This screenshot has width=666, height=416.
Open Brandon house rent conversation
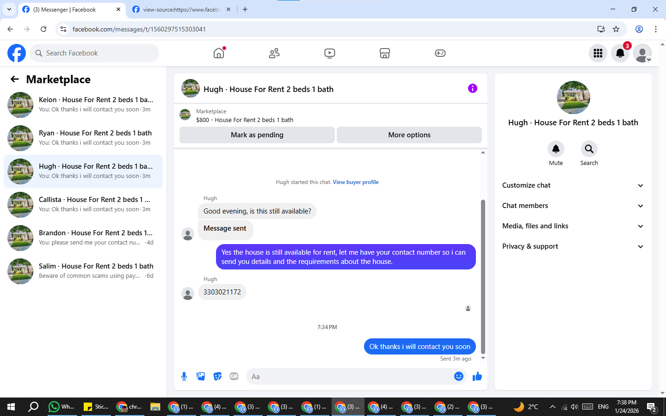[x=83, y=238]
